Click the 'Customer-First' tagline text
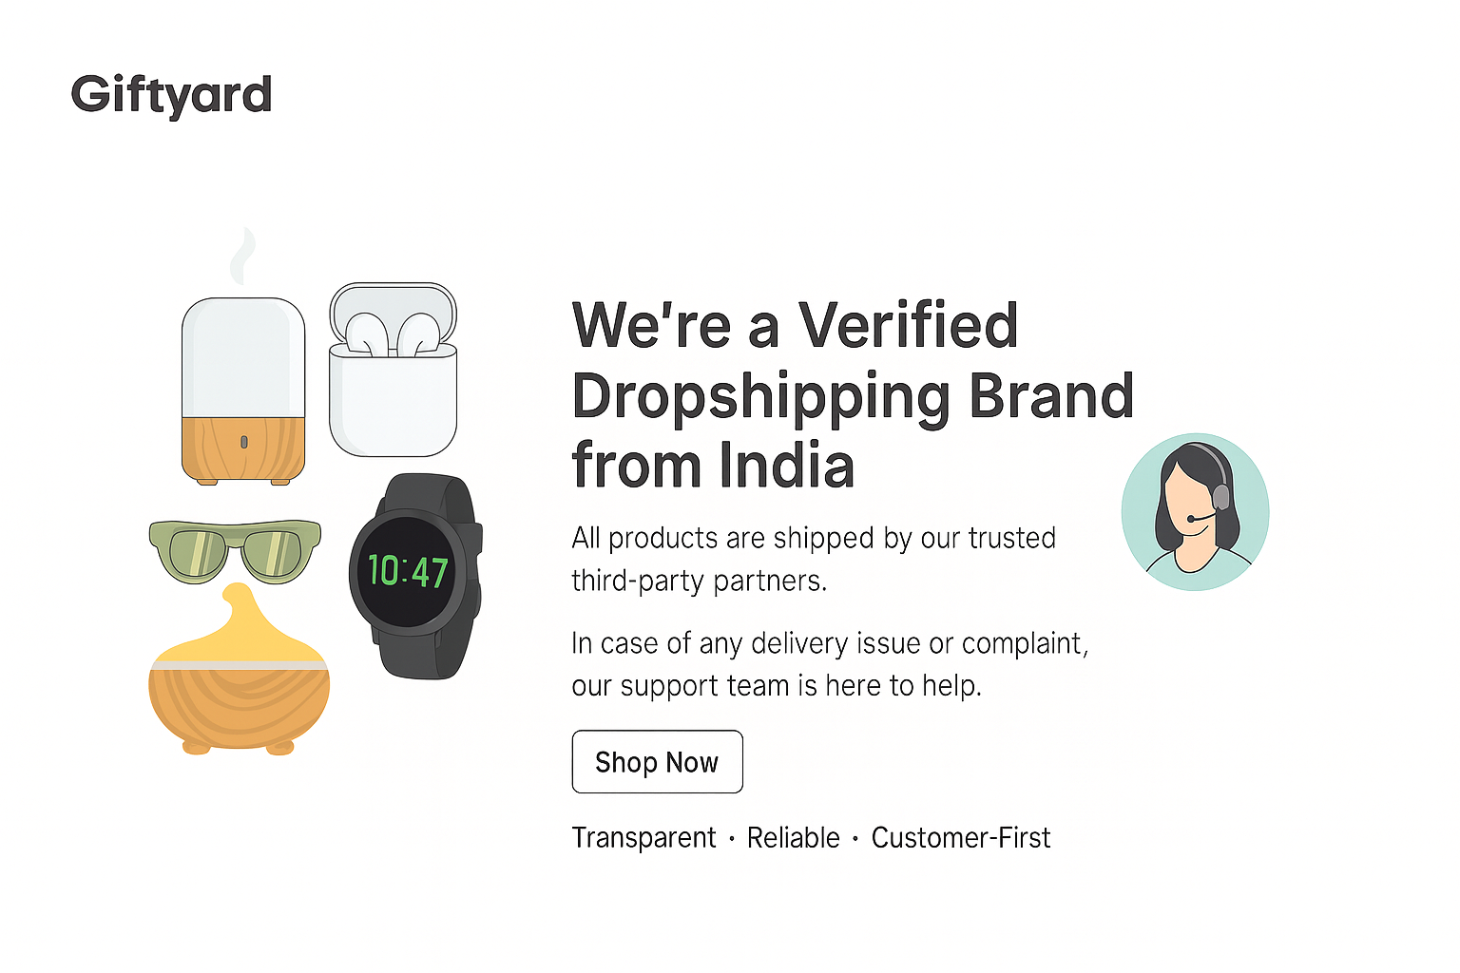This screenshot has height=973, width=1460. [960, 838]
